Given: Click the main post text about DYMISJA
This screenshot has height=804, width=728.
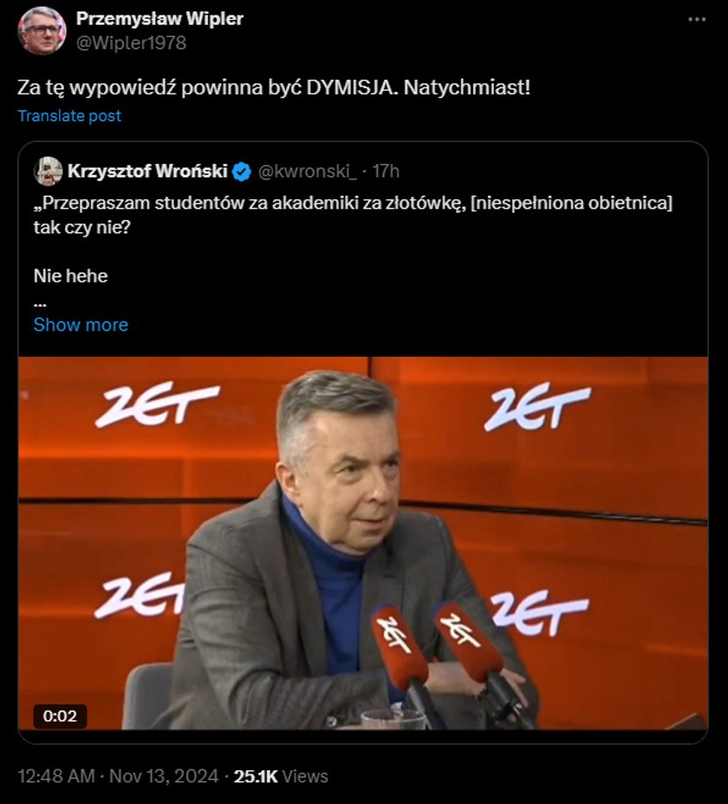Looking at the screenshot, I should pyautogui.click(x=274, y=88).
